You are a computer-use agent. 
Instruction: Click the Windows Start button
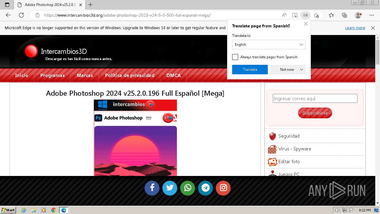(x=8, y=210)
